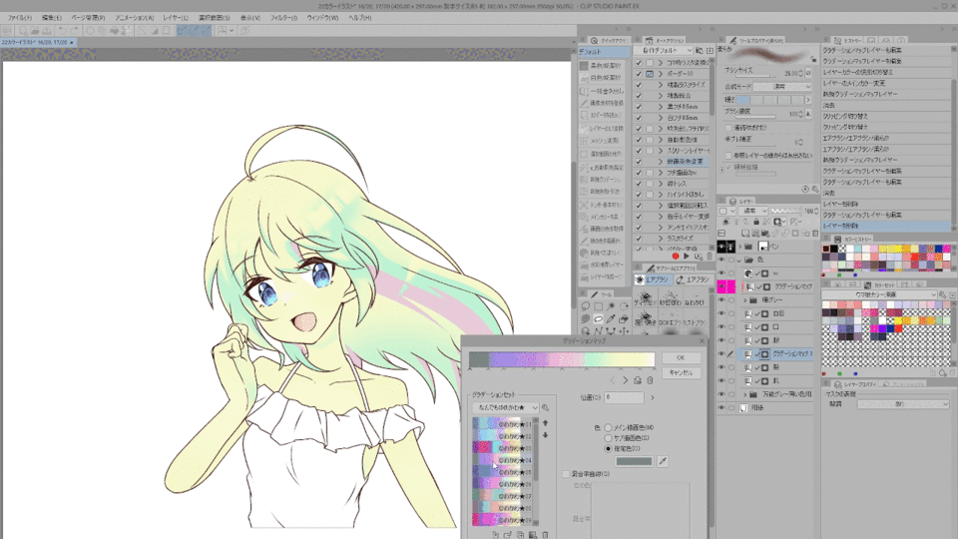Click the record button in Auto Action panel
958x539 pixels.
[x=675, y=257]
